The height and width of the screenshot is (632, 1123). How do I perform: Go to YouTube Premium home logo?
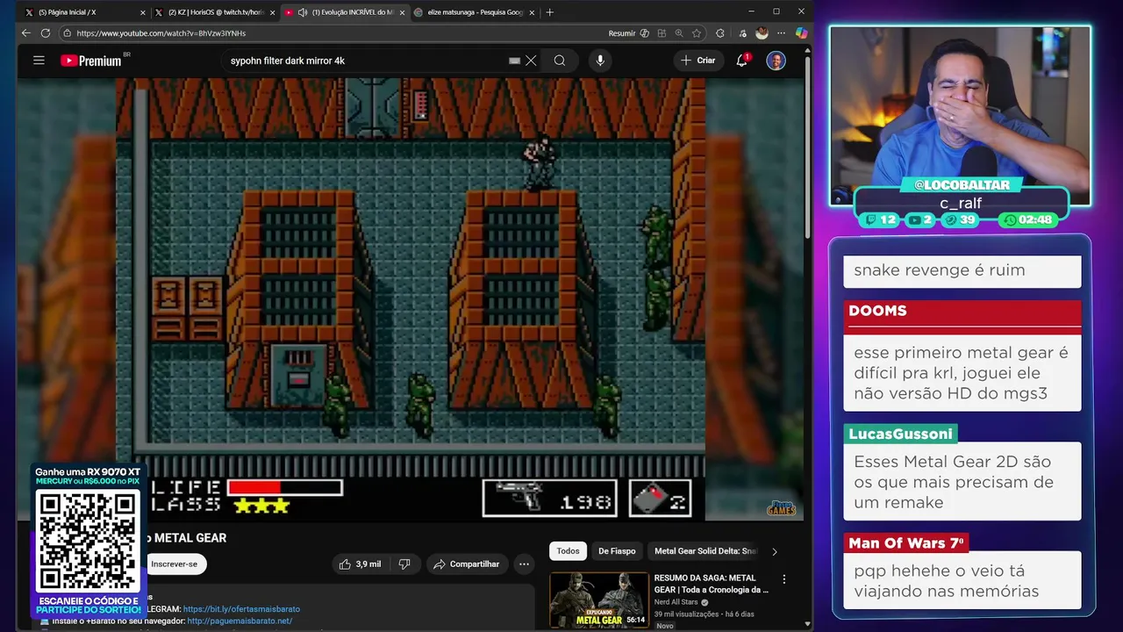click(92, 61)
